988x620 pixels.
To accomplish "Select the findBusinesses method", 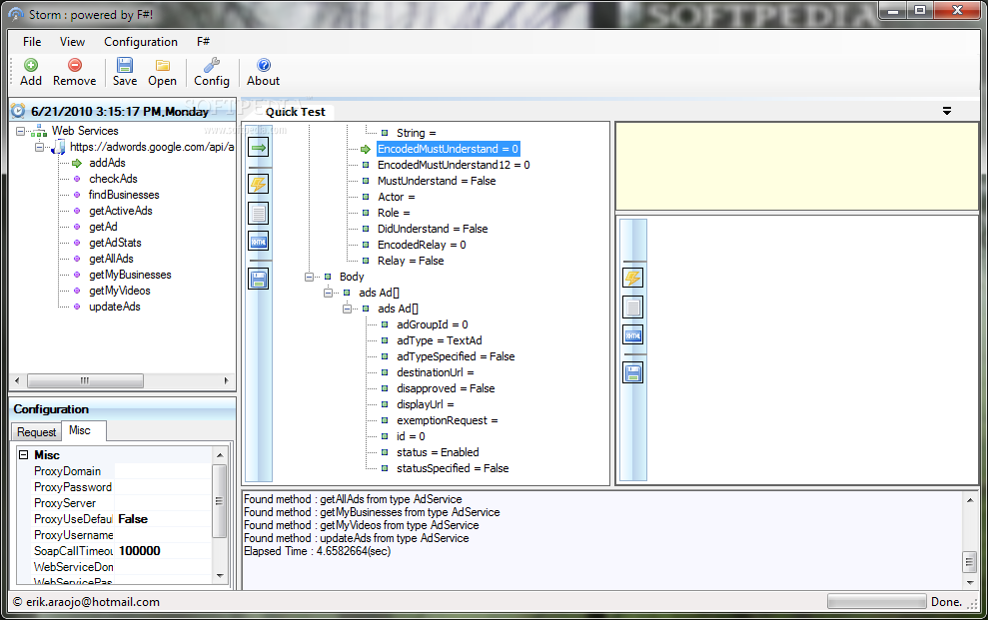I will coord(124,195).
